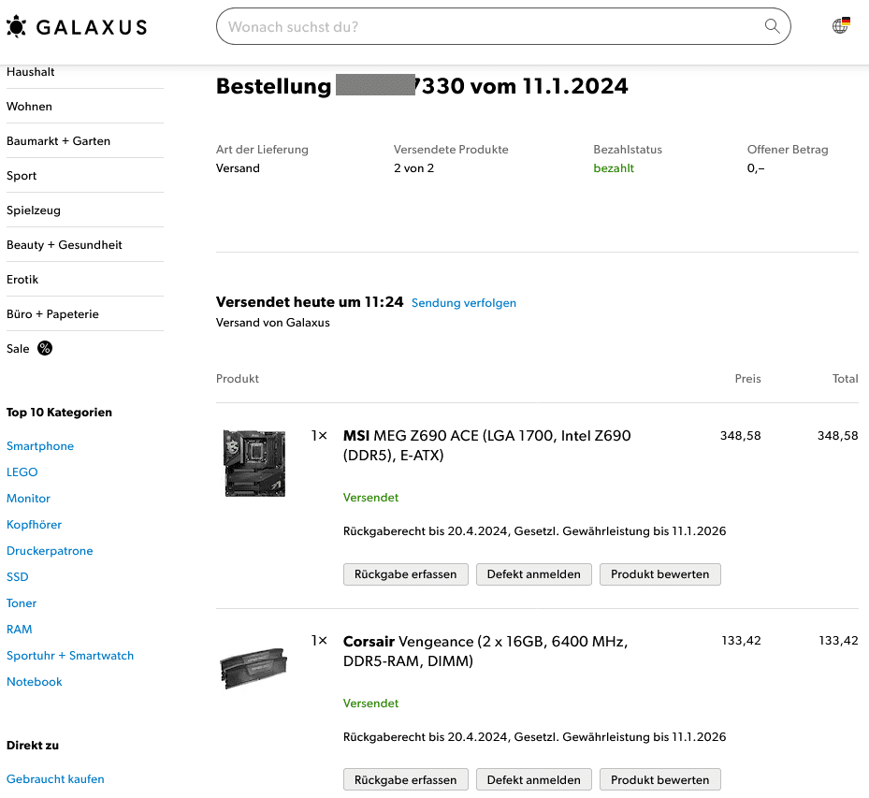Screen dimensions: 869x798
Task: Click 'Rückgabe erfassen' for the MSI motherboard
Action: [x=406, y=574]
